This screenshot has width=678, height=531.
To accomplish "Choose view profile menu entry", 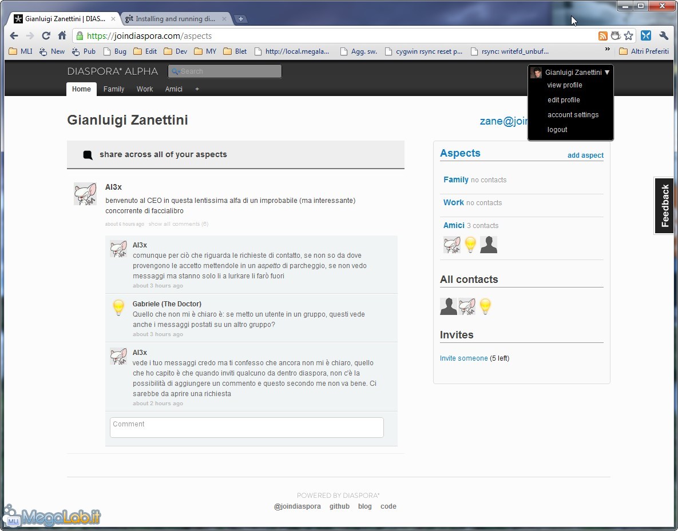I will 565,85.
